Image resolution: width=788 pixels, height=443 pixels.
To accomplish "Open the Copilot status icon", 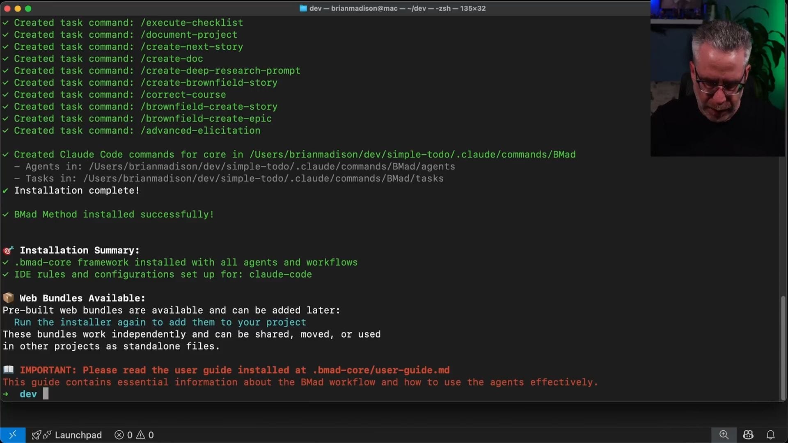I will point(748,435).
